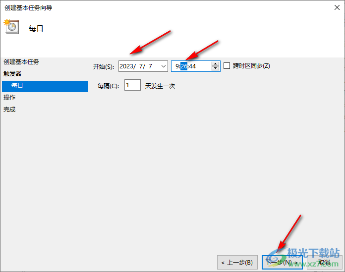
Task: Select the 触发器 step in sidebar
Action: point(12,74)
